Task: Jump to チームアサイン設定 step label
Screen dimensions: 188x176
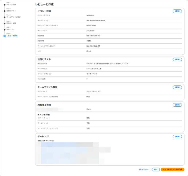Action: [x=13, y=17]
